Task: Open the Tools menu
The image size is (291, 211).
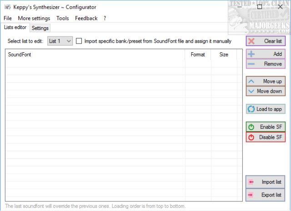Action: [63, 18]
